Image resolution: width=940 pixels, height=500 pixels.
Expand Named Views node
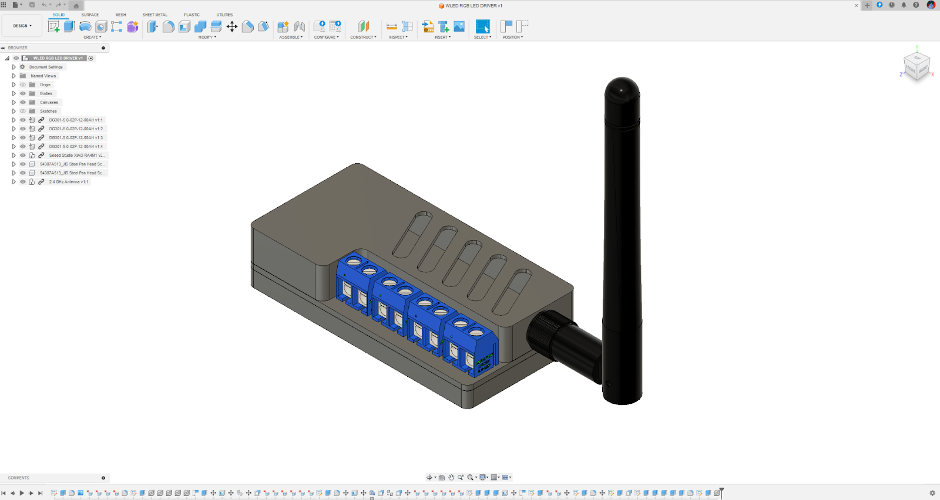pyautogui.click(x=14, y=76)
